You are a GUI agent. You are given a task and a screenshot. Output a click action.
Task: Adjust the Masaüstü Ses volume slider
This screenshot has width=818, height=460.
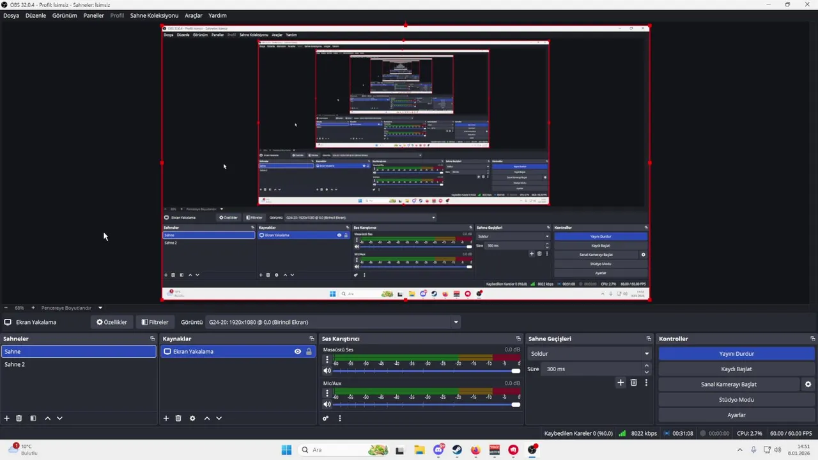427,371
